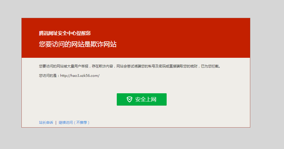
Task: Click the label 您访问的是：
Action: click(49, 76)
